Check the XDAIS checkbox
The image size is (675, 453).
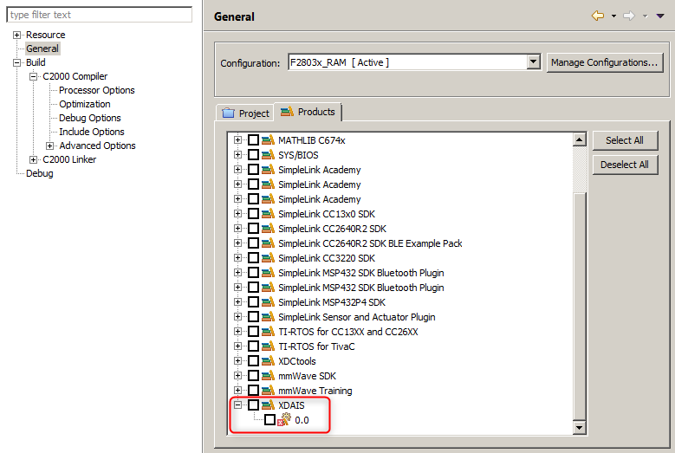point(253,404)
